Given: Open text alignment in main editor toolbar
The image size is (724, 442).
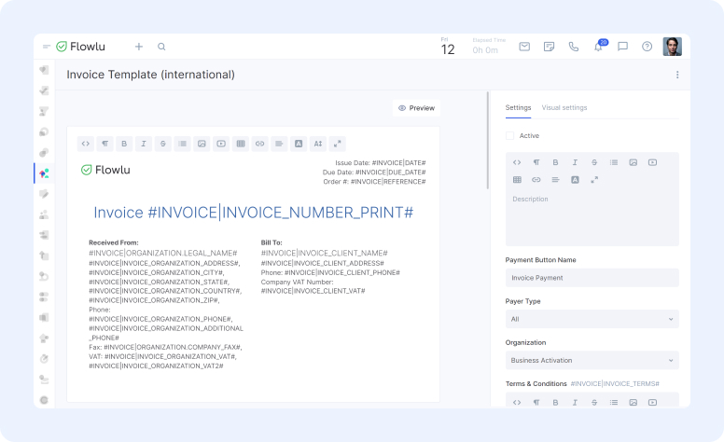Looking at the screenshot, I should click(279, 144).
